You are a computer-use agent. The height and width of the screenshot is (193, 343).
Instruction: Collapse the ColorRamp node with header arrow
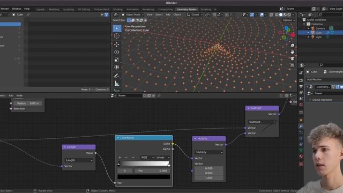118,138
